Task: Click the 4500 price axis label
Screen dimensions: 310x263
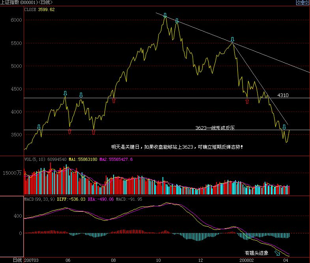Action: (x=16, y=89)
